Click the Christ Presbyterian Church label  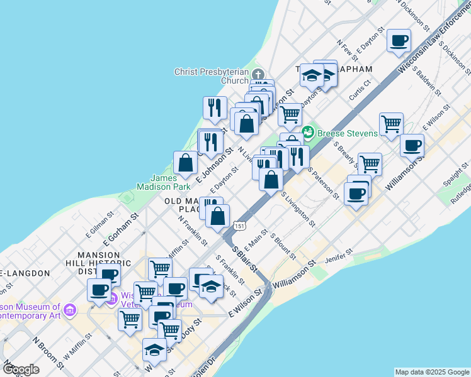pyautogui.click(x=212, y=76)
